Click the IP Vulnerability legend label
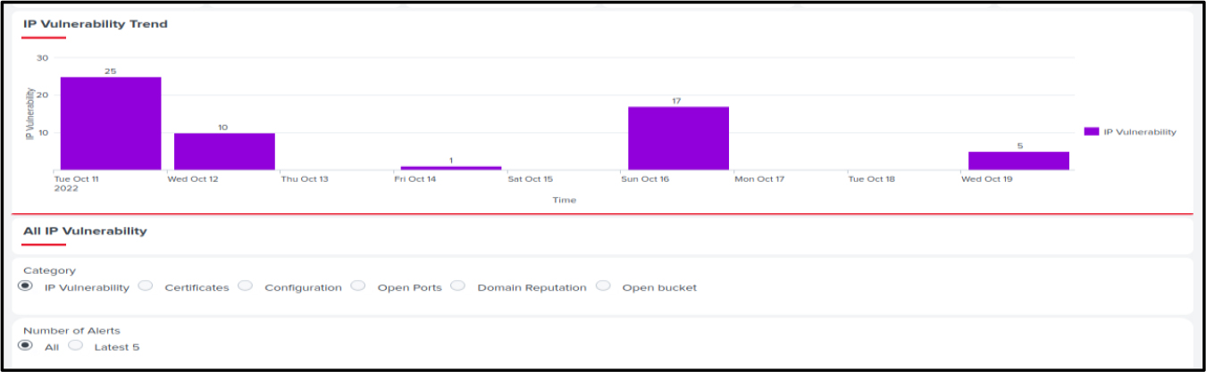 [1140, 132]
